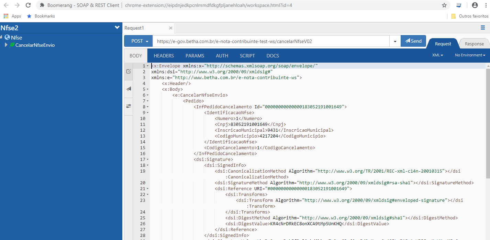Image resolution: width=490 pixels, height=240 pixels.
Task: Expand the CancelarNfseEnvio tree node
Action: tap(6, 45)
